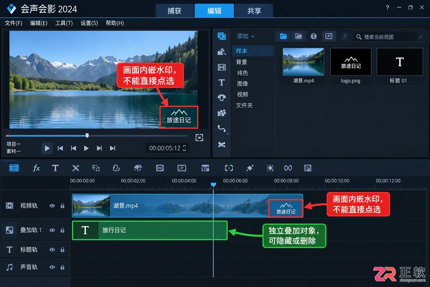Screen dimensions: 430x287
Task: Toggle the eye icon on 声音轨
Action: pos(52,267)
